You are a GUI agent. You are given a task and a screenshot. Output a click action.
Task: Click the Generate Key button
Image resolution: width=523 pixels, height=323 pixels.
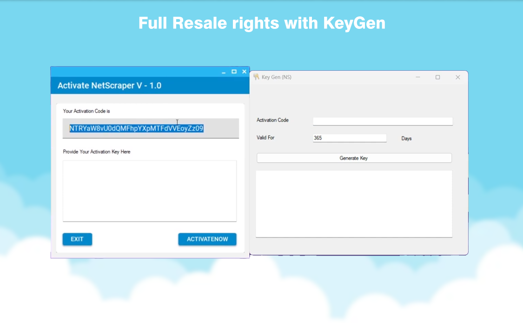(354, 158)
